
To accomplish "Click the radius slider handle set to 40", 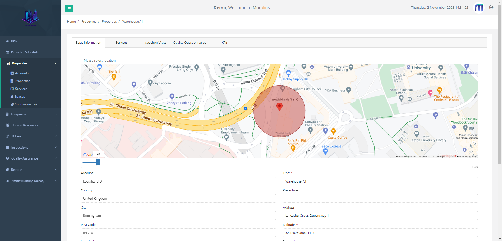I will point(98,162).
